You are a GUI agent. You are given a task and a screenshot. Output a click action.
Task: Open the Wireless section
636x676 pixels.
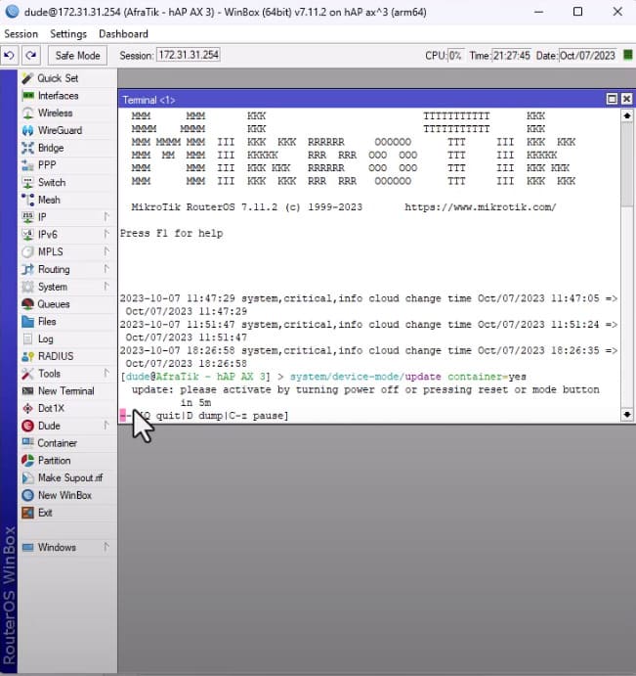pos(55,113)
